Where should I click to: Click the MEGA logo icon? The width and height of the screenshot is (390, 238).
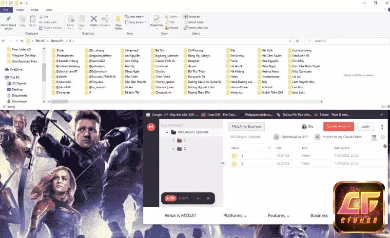coord(151,127)
